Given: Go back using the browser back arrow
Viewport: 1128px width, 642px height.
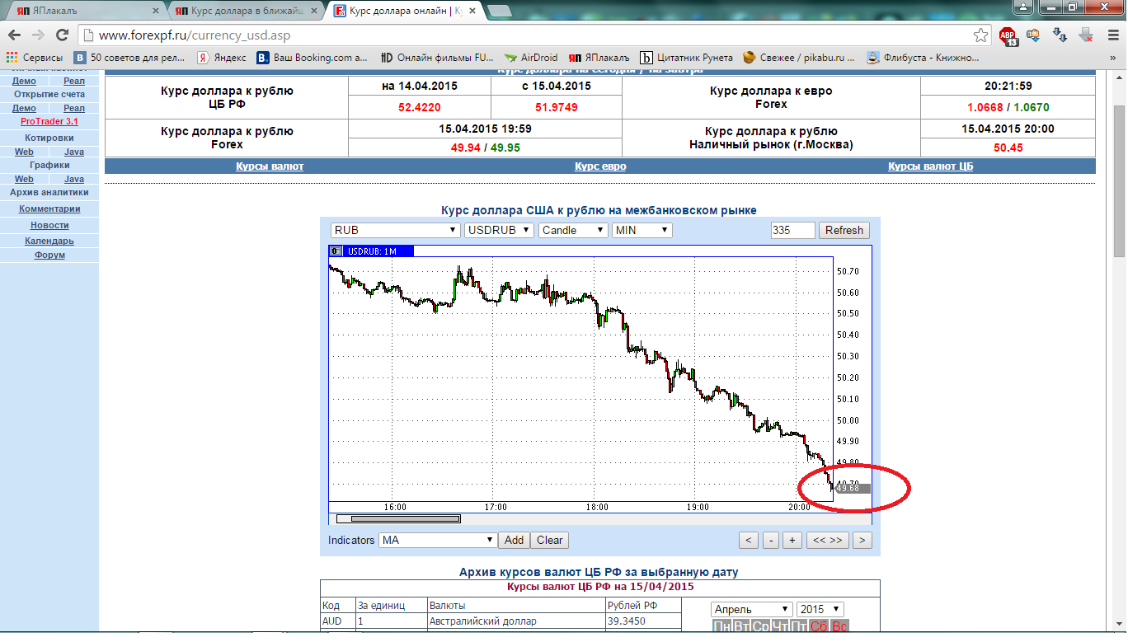Looking at the screenshot, I should (x=14, y=35).
